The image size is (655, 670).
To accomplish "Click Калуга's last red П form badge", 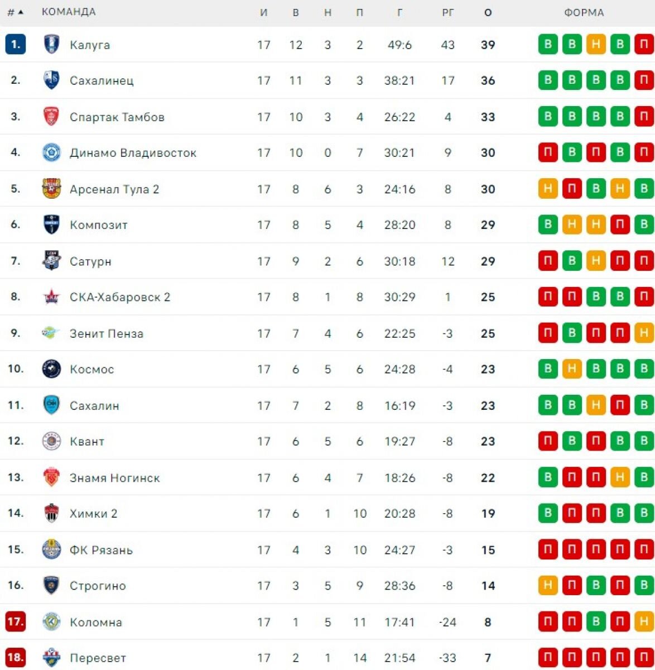I will pyautogui.click(x=644, y=45).
